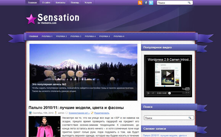Click the pink coat post thumbnail
This screenshot has height=137, width=221.
click(45, 126)
